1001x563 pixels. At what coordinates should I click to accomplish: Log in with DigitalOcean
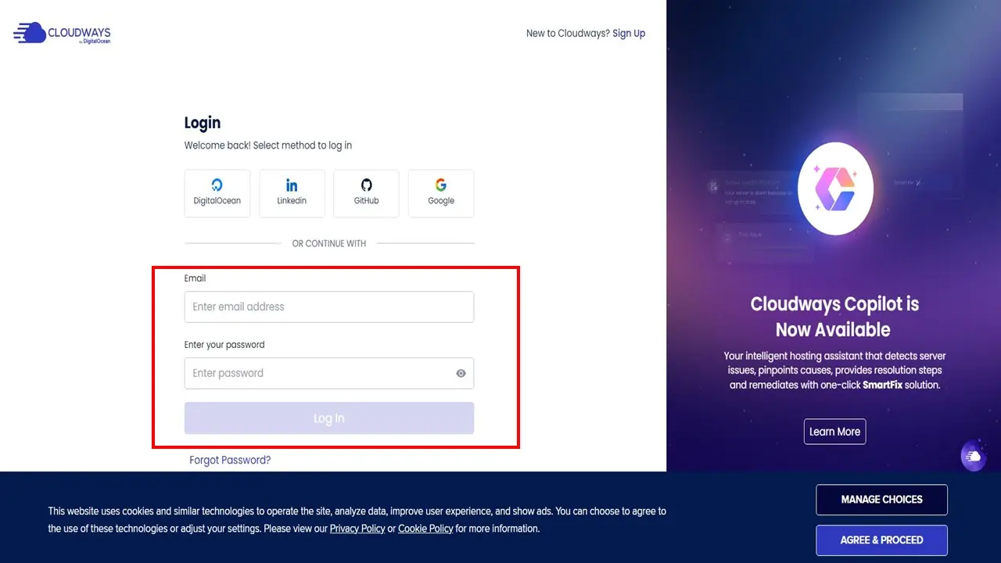[x=217, y=193]
